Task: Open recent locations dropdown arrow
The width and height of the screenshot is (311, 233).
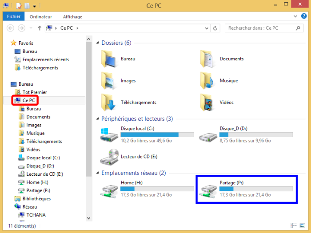Action: (x=31, y=28)
